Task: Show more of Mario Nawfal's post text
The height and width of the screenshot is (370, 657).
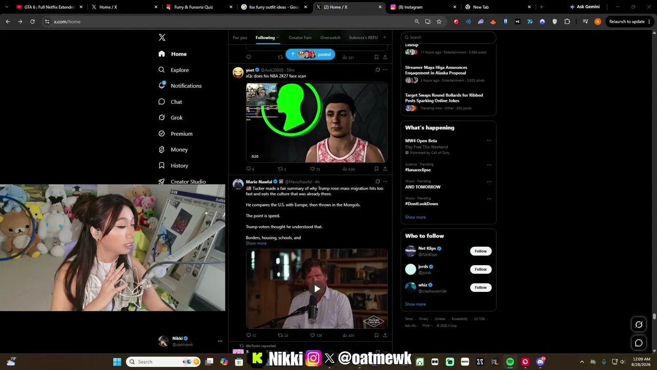Action: coord(256,243)
